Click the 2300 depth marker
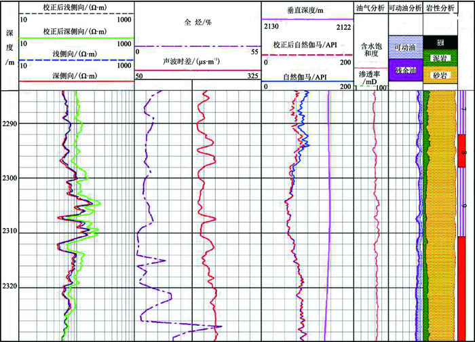Viewport: 475px width, 342px height. tap(9, 178)
